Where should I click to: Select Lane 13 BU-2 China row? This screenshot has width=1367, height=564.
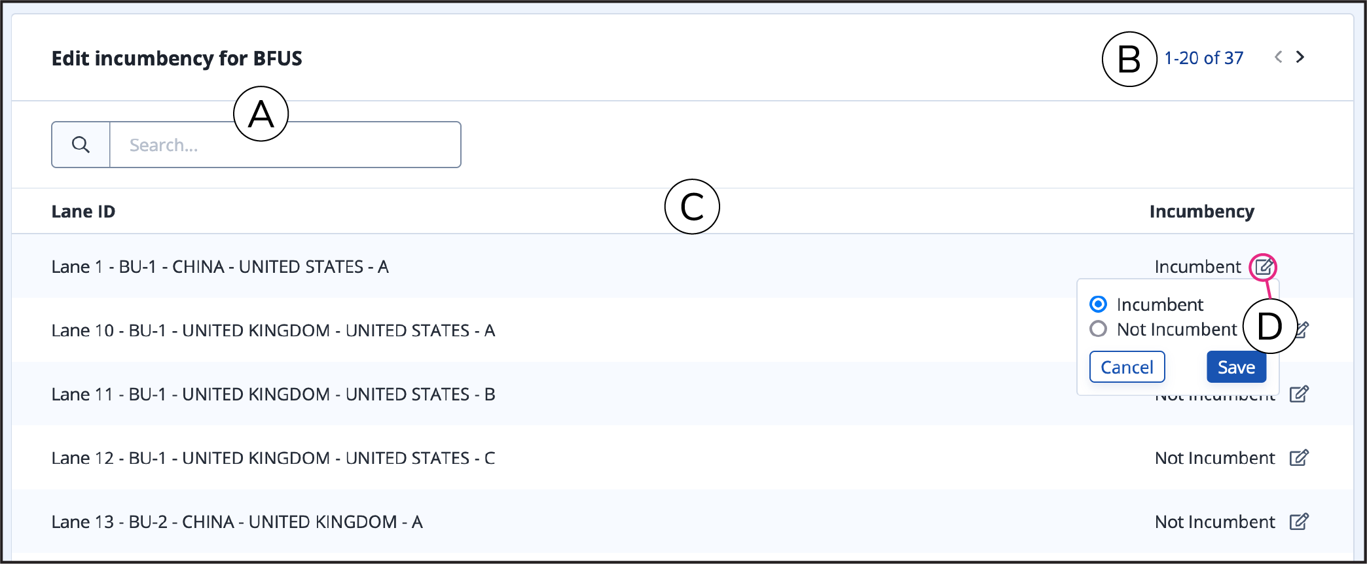click(x=682, y=521)
